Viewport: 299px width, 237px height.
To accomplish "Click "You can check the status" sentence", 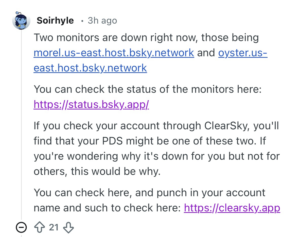I will (x=101, y=89).
